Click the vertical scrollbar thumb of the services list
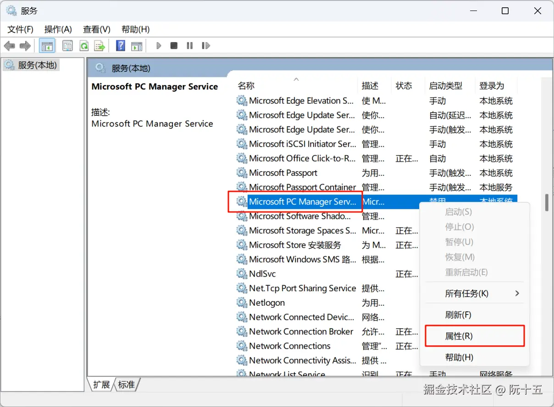The width and height of the screenshot is (554, 407). (x=547, y=203)
